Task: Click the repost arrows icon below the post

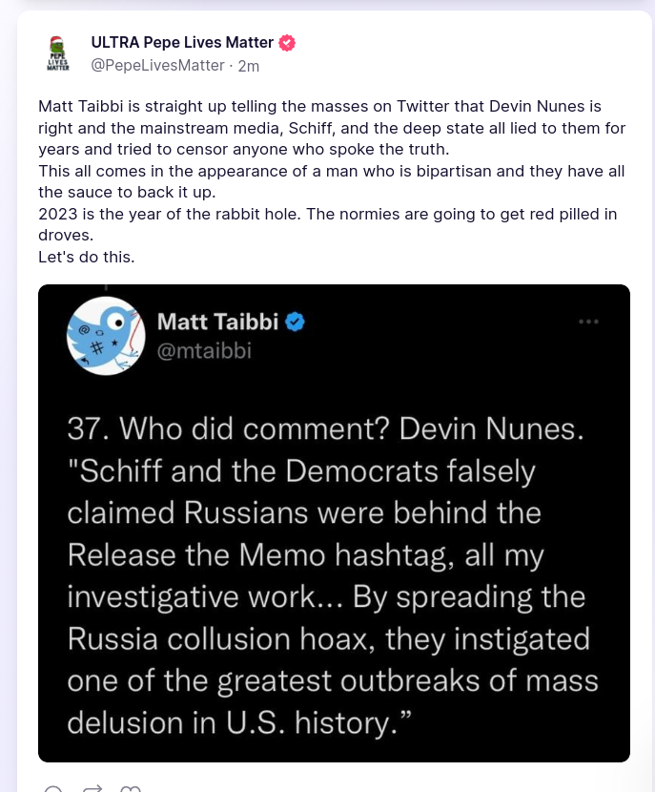Action: pos(92,790)
